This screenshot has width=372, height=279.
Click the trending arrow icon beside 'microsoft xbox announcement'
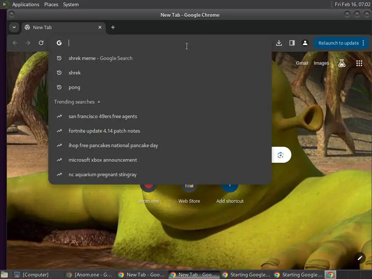click(59, 160)
